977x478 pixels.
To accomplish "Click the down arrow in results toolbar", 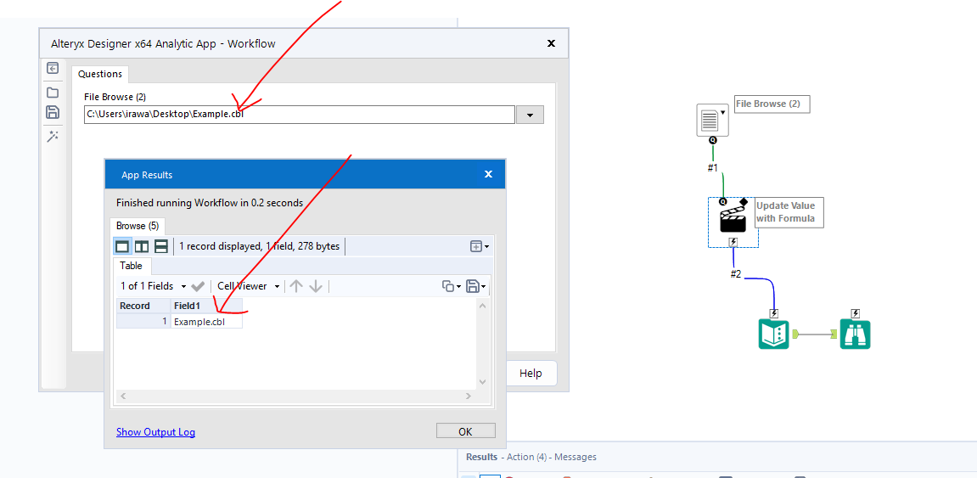I will coord(316,286).
